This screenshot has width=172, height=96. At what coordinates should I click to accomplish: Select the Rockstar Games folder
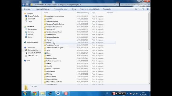52,58
